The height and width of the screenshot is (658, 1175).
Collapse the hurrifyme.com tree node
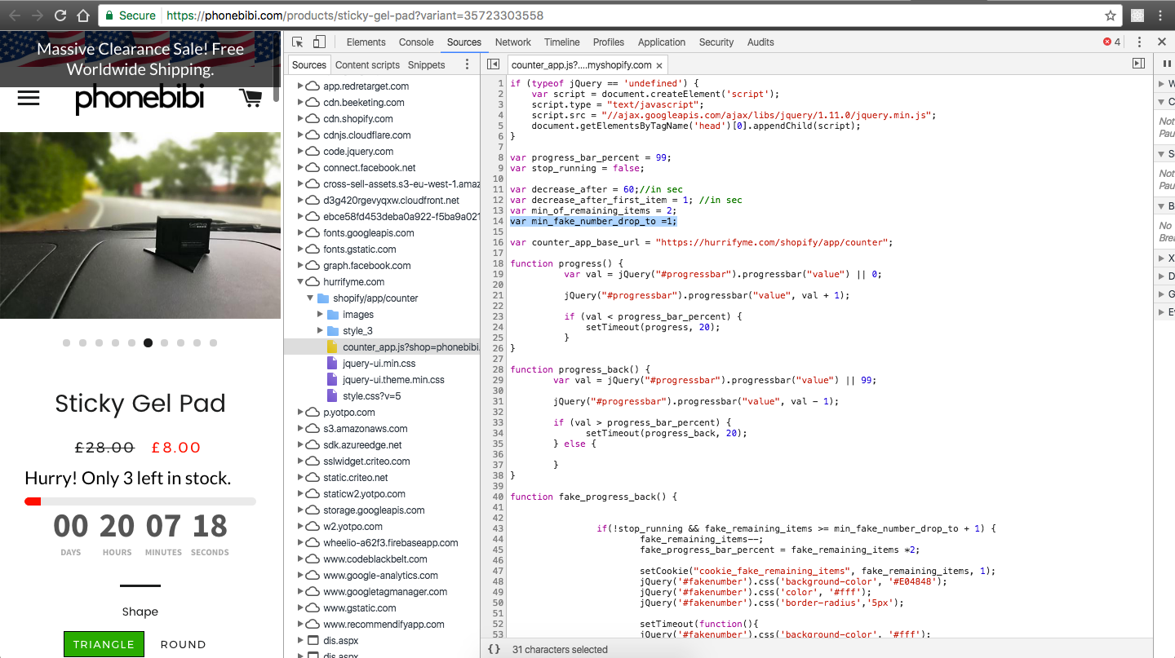[x=300, y=282]
